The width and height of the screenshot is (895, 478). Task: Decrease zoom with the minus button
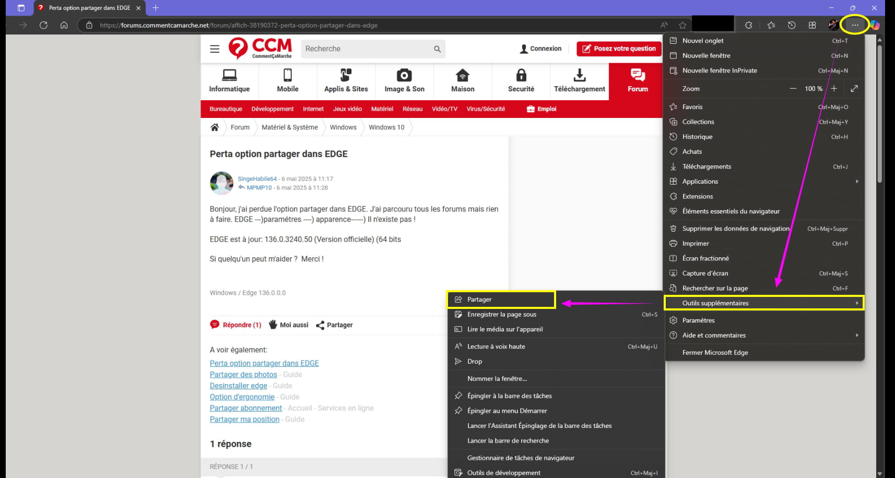tap(793, 89)
